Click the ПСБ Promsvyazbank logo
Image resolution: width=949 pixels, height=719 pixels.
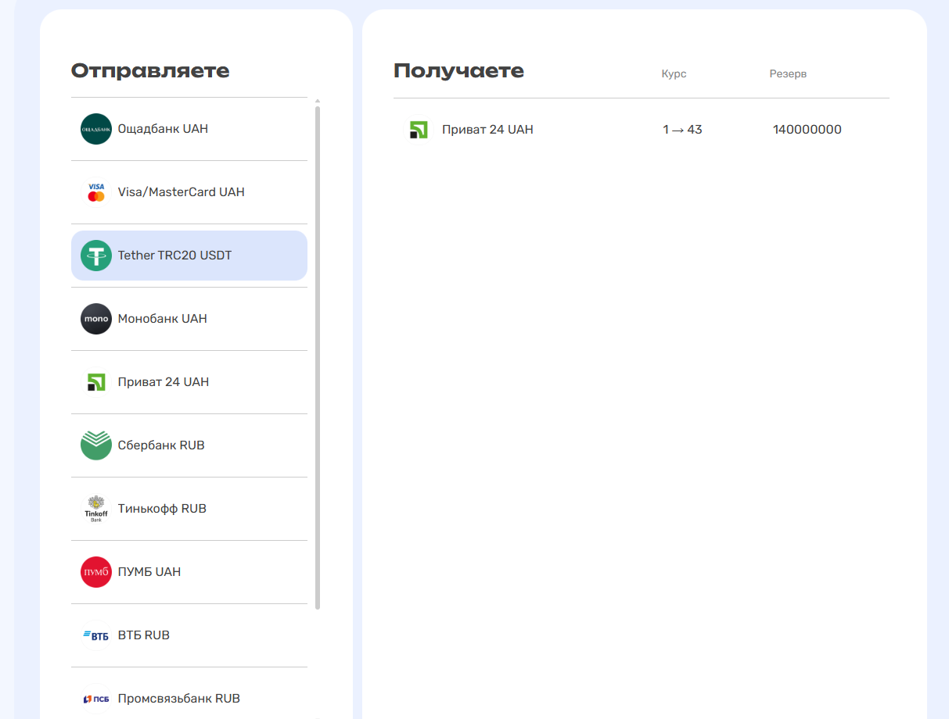[96, 699]
